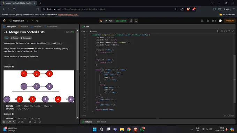This screenshot has width=237, height=133.
Task: Open the Brave Shields lion icon
Action: 188,9
